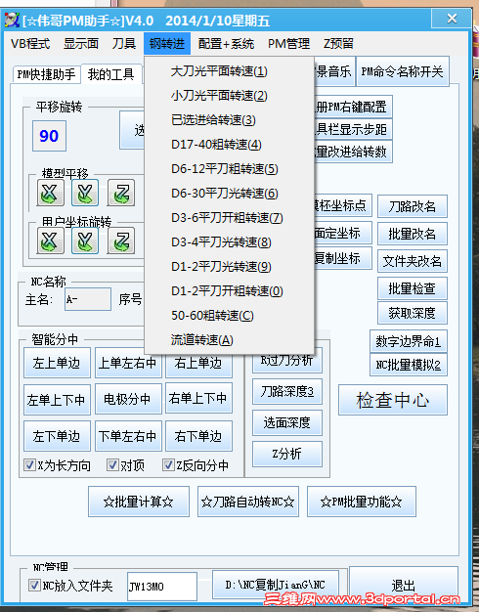This screenshot has width=479, height=612.
Task: Click the Y icon under 用户坐标旋转
Action: pyautogui.click(x=85, y=240)
